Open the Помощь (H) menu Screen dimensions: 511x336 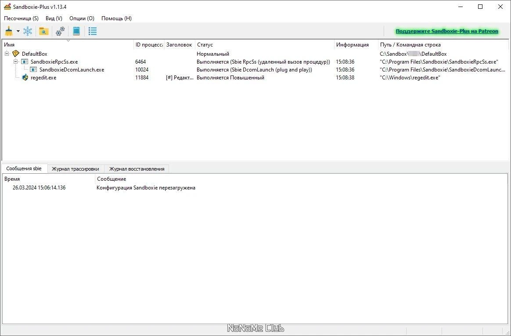point(116,18)
